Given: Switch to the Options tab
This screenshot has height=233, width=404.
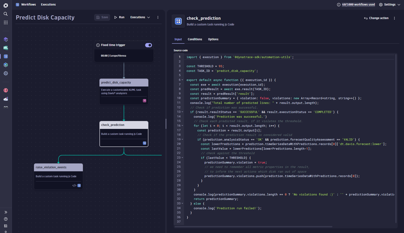Looking at the screenshot, I should 213,39.
